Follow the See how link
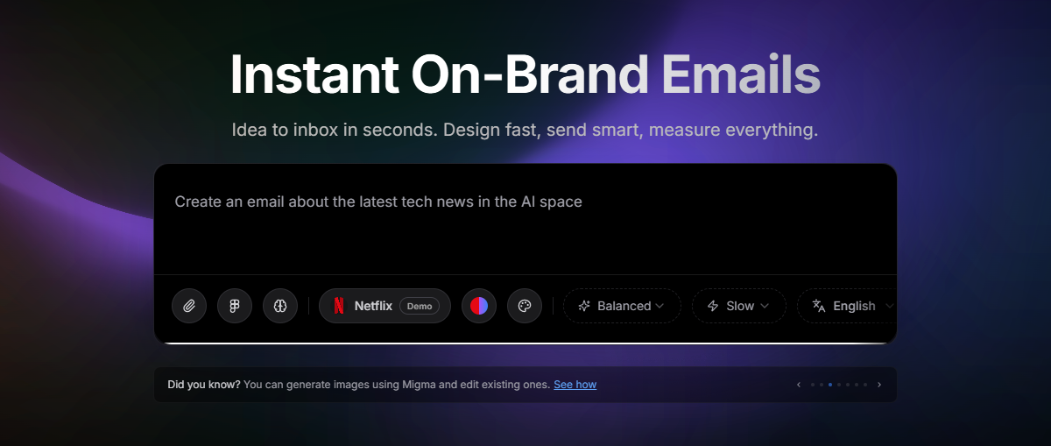The image size is (1051, 446). (575, 385)
